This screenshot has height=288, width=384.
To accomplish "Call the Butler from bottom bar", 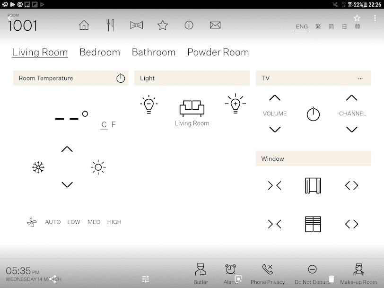I will click(201, 273).
